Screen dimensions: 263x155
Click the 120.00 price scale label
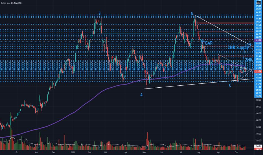(x=258, y=141)
